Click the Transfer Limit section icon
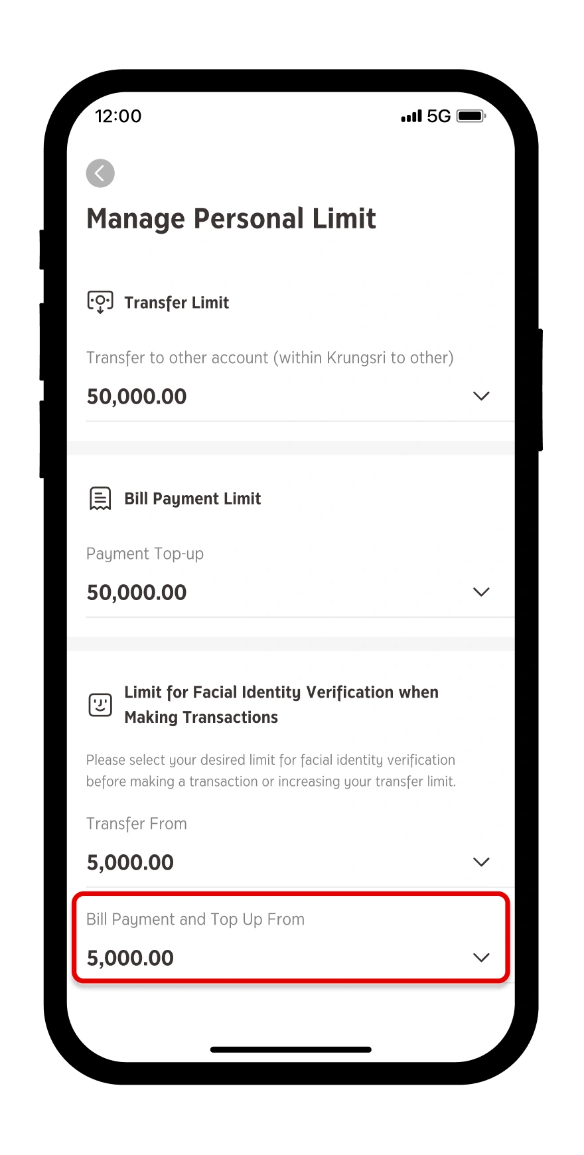This screenshot has width=584, height=1155. coord(100,302)
